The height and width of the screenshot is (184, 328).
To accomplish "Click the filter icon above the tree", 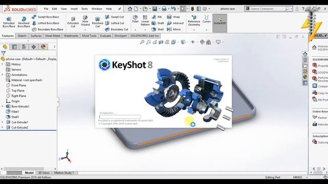I will (x=4, y=53).
